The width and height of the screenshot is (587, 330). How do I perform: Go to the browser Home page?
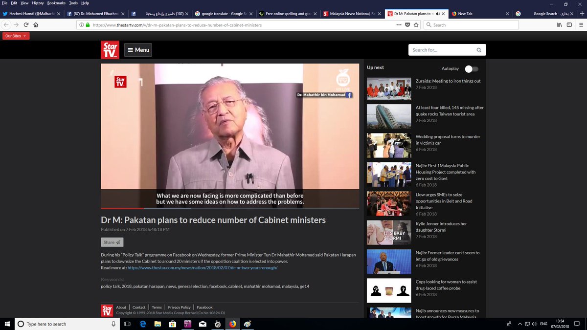tap(36, 24)
